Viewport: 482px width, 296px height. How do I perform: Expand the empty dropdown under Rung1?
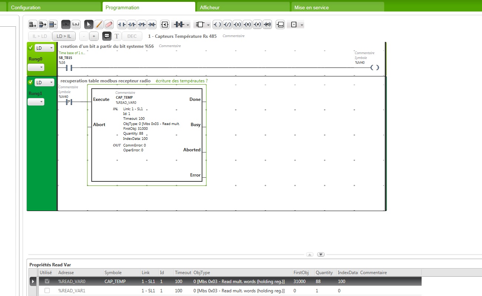tap(36, 102)
